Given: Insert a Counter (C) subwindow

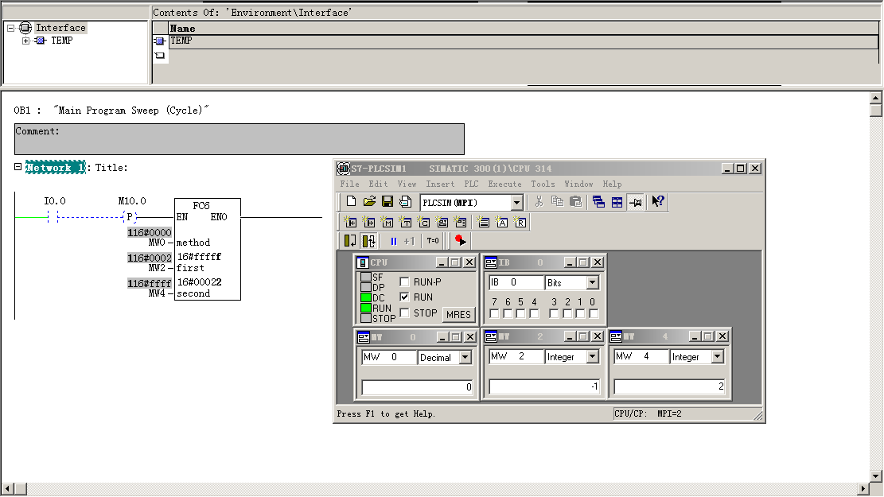Looking at the screenshot, I should 423,222.
